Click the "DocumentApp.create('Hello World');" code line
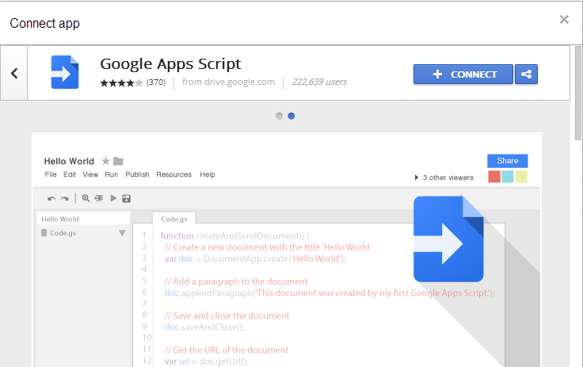This screenshot has width=583, height=367. (x=255, y=258)
